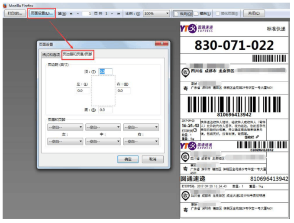Select 纵向 portrait orientation
294x223 pixels.
point(183,13)
